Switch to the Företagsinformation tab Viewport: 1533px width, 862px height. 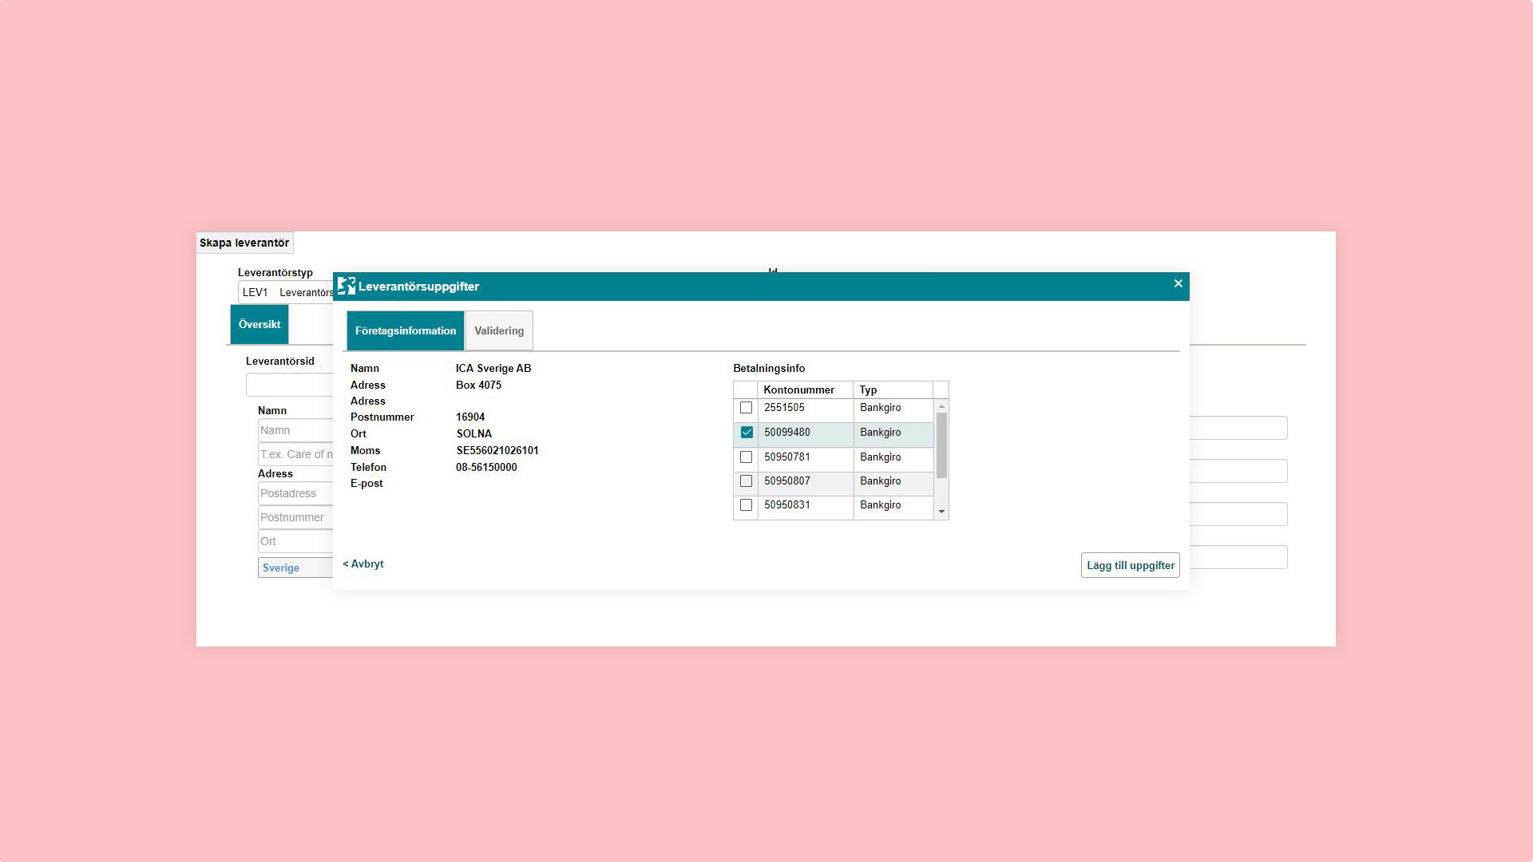(x=406, y=330)
